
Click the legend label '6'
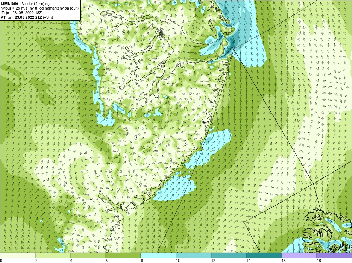coord(107,261)
